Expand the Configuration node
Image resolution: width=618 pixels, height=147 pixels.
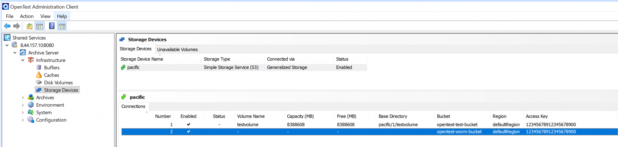[23, 120]
